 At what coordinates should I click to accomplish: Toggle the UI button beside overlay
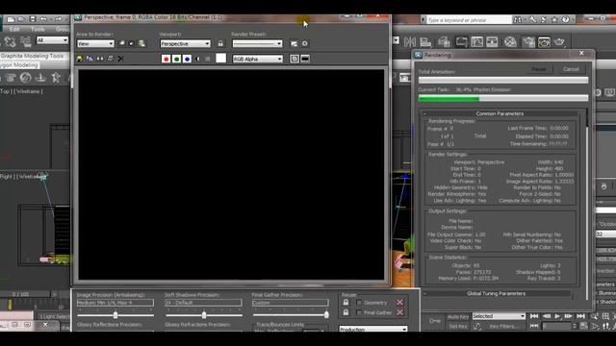pyautogui.click(x=305, y=59)
